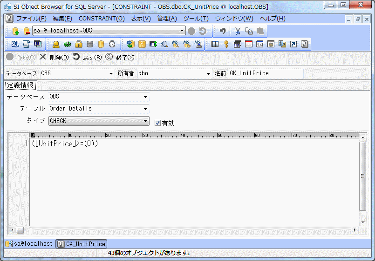375x261 pixels.
Task: Click the SQL execution toolbar icon
Action: [x=15, y=44]
